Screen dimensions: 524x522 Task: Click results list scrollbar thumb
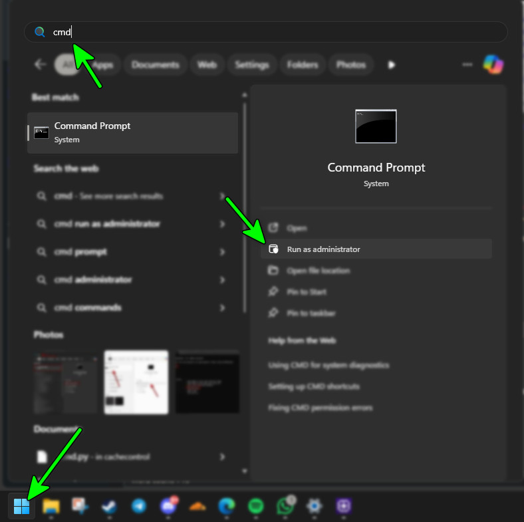pos(245,207)
